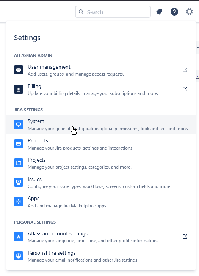The image size is (199, 276).
Task: Open Apps settings entry
Action: coord(101,202)
